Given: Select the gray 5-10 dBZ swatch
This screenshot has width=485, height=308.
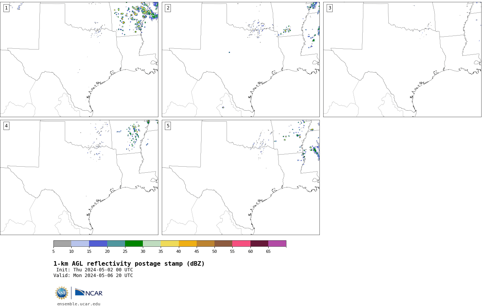Looking at the screenshot, I should click(62, 243).
